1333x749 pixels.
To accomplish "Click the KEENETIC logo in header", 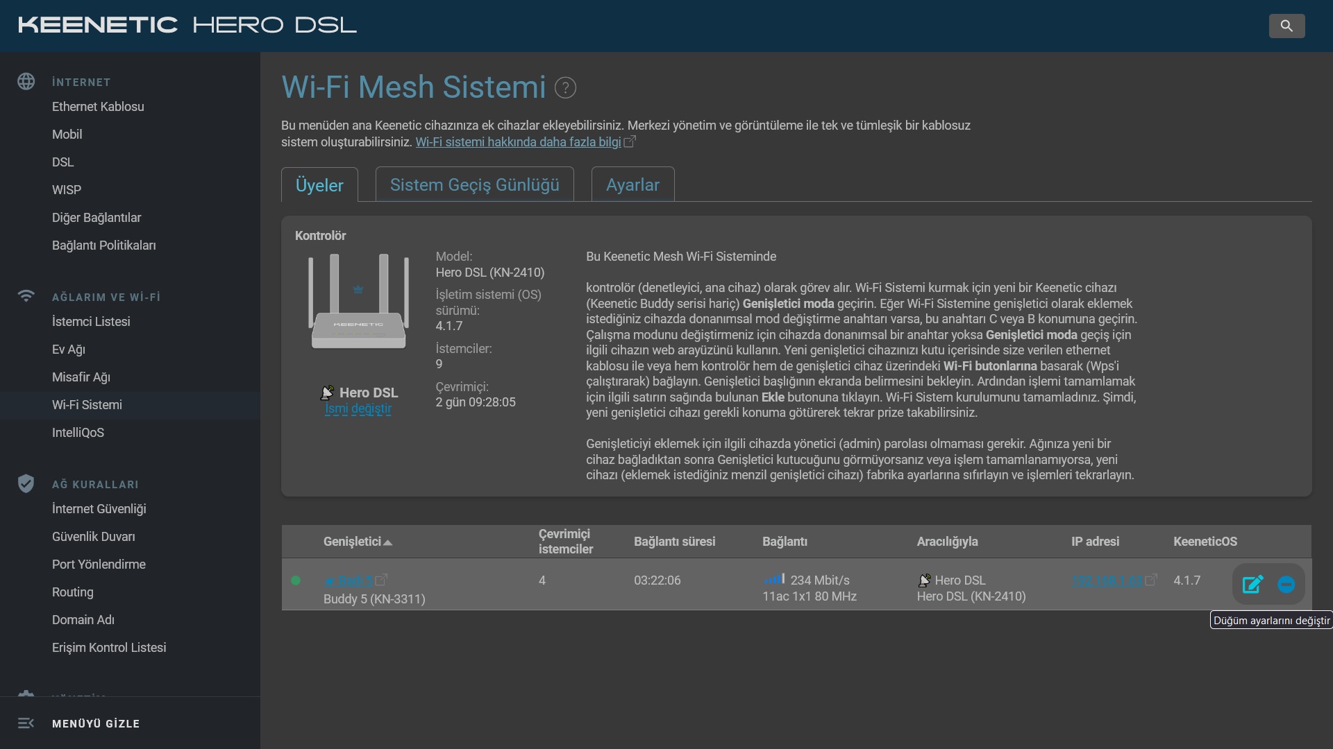I will [187, 26].
